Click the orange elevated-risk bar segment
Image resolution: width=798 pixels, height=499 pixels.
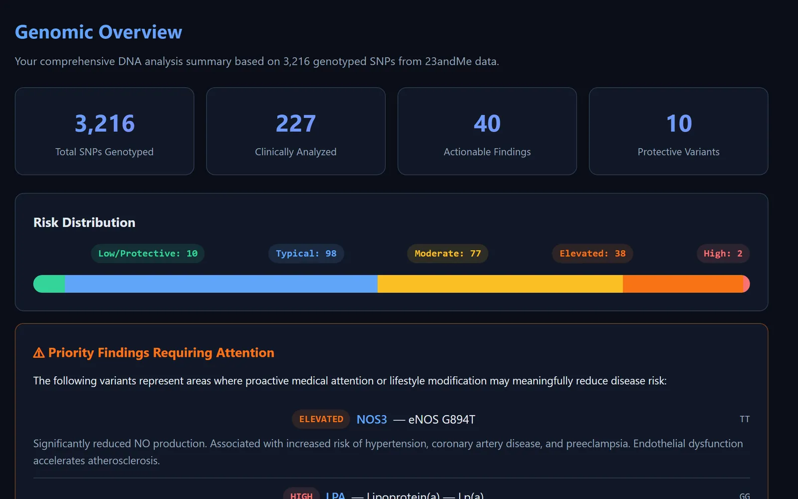(x=683, y=284)
